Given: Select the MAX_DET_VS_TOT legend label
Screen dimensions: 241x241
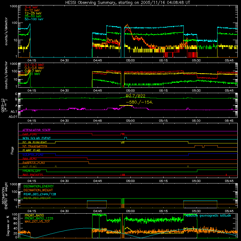Looking at the screenshot, I should (x=37, y=221).
